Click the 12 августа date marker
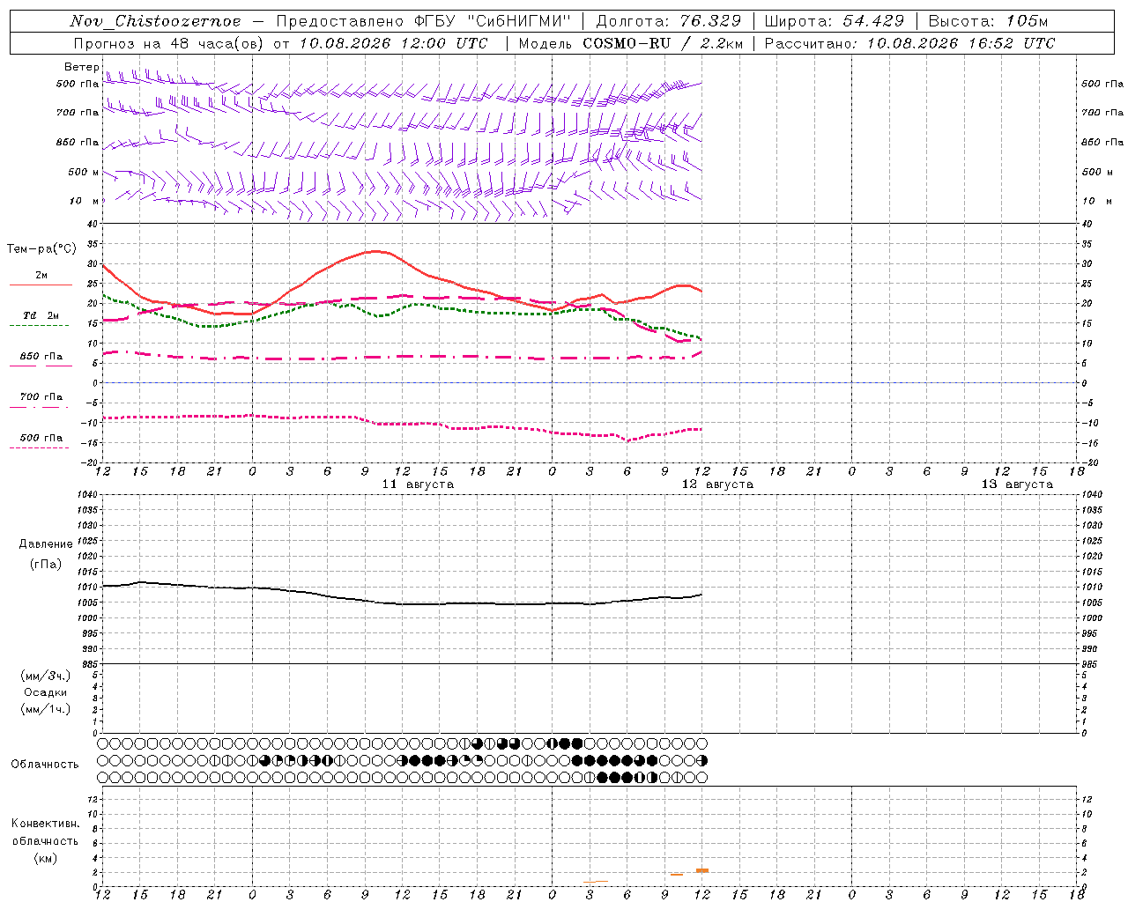Image resolution: width=1128 pixels, height=902 pixels. [x=717, y=484]
